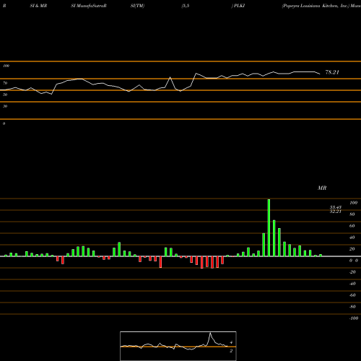Click the -40 label on MR right axis
The height and width of the screenshot is (361, 361).
[x=352, y=284]
